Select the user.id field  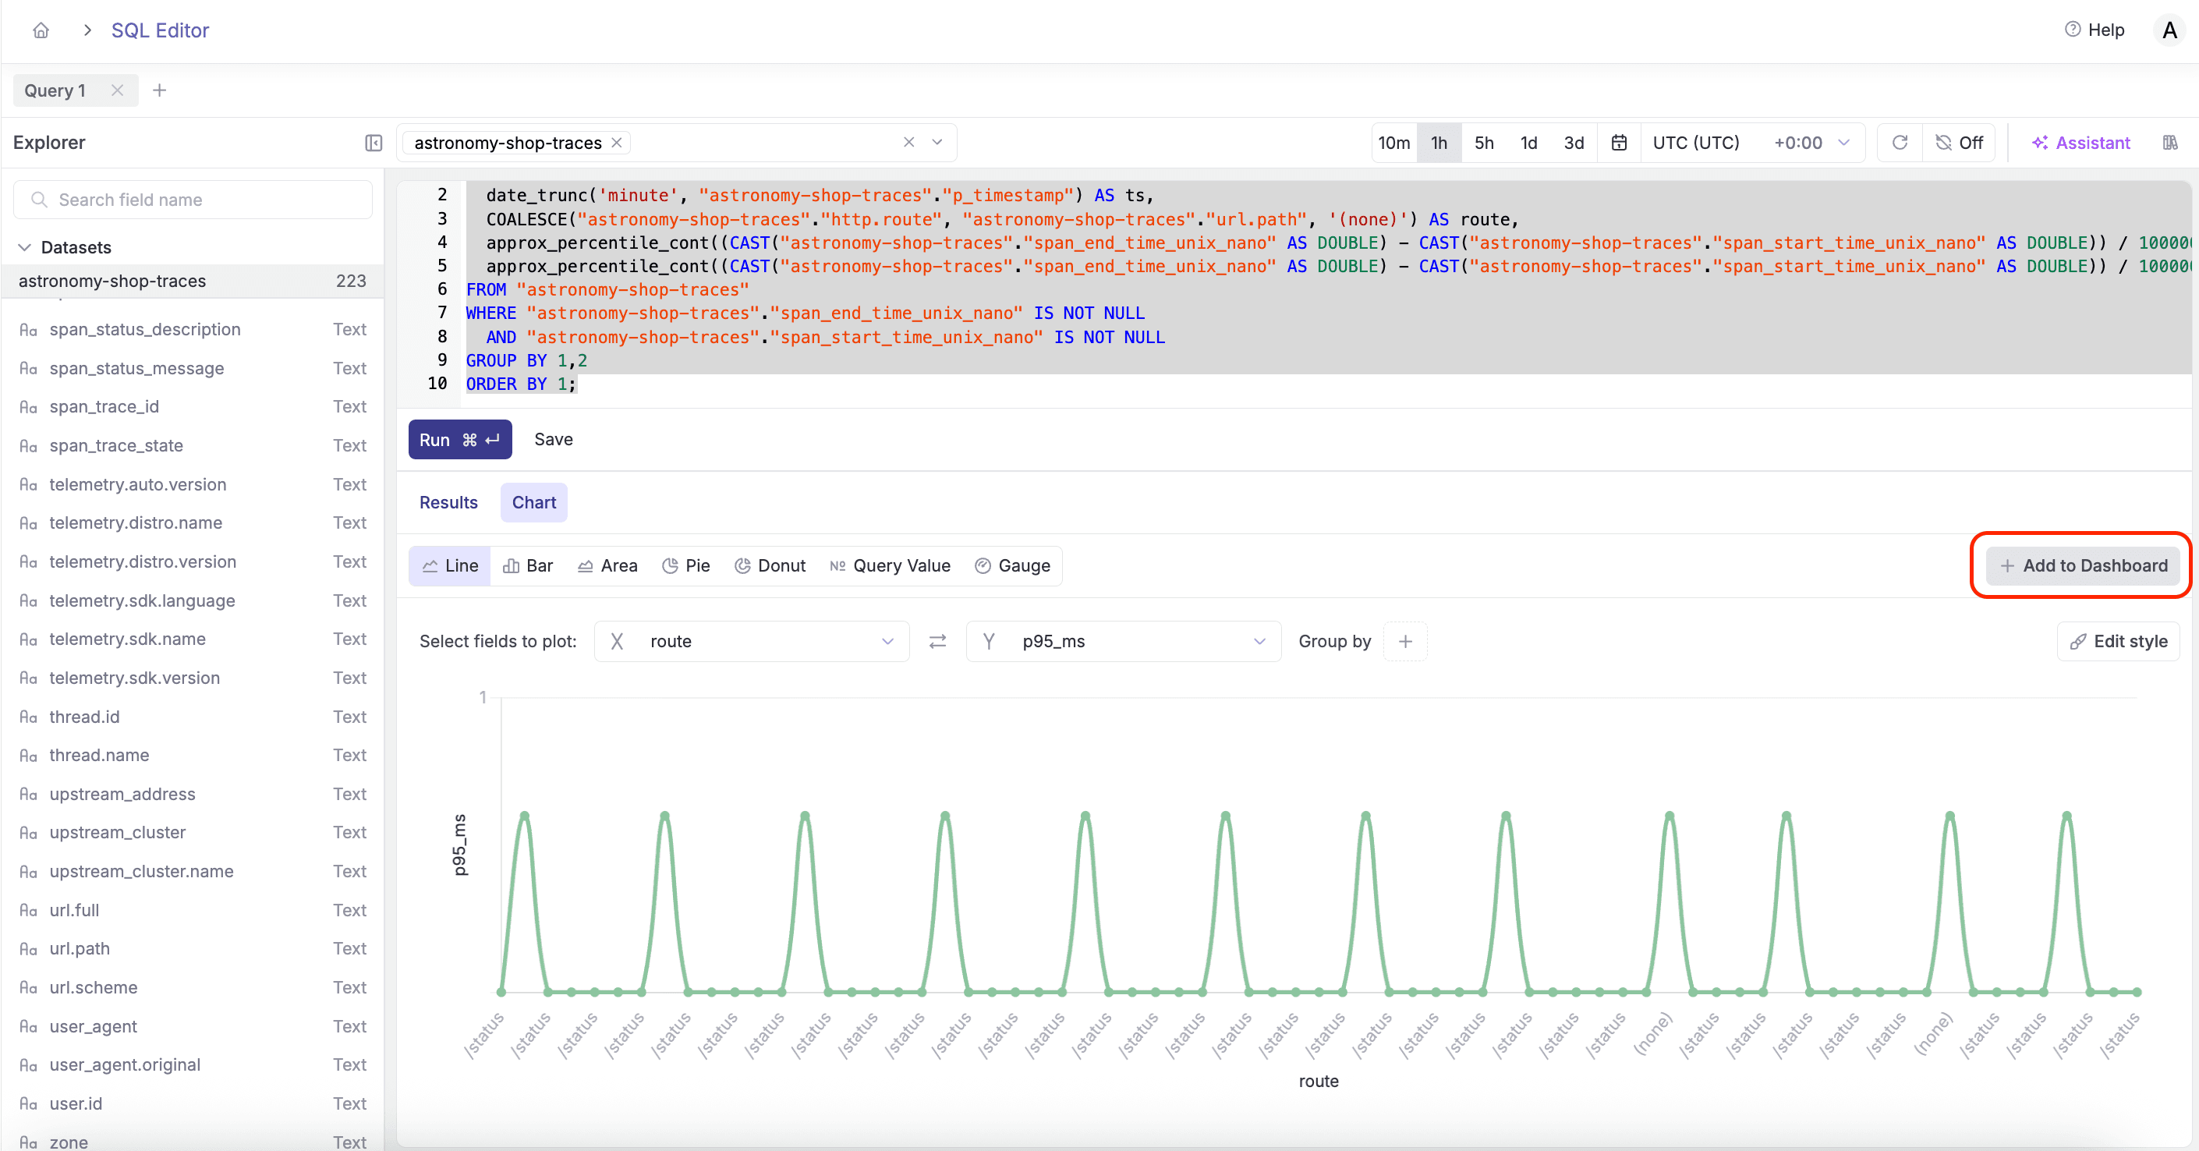[x=76, y=1104]
